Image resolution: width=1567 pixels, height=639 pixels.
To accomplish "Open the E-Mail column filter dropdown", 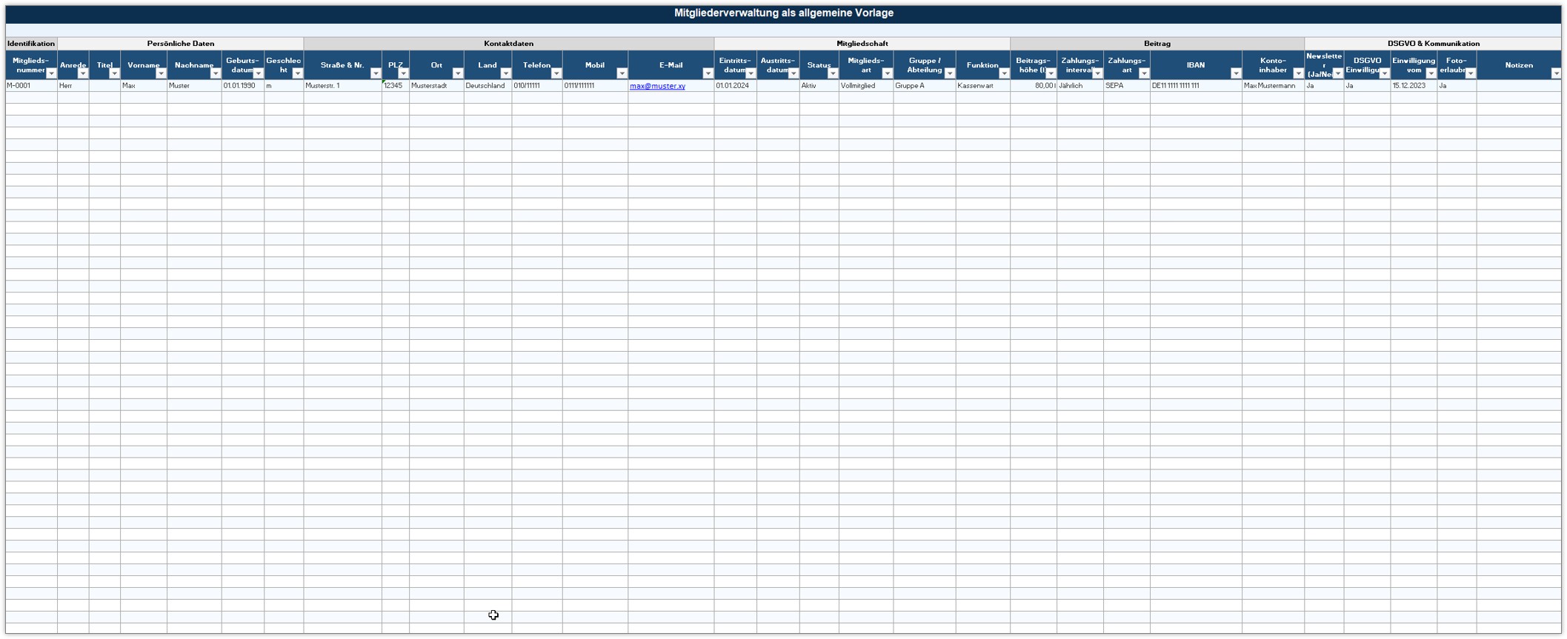I will [708, 73].
